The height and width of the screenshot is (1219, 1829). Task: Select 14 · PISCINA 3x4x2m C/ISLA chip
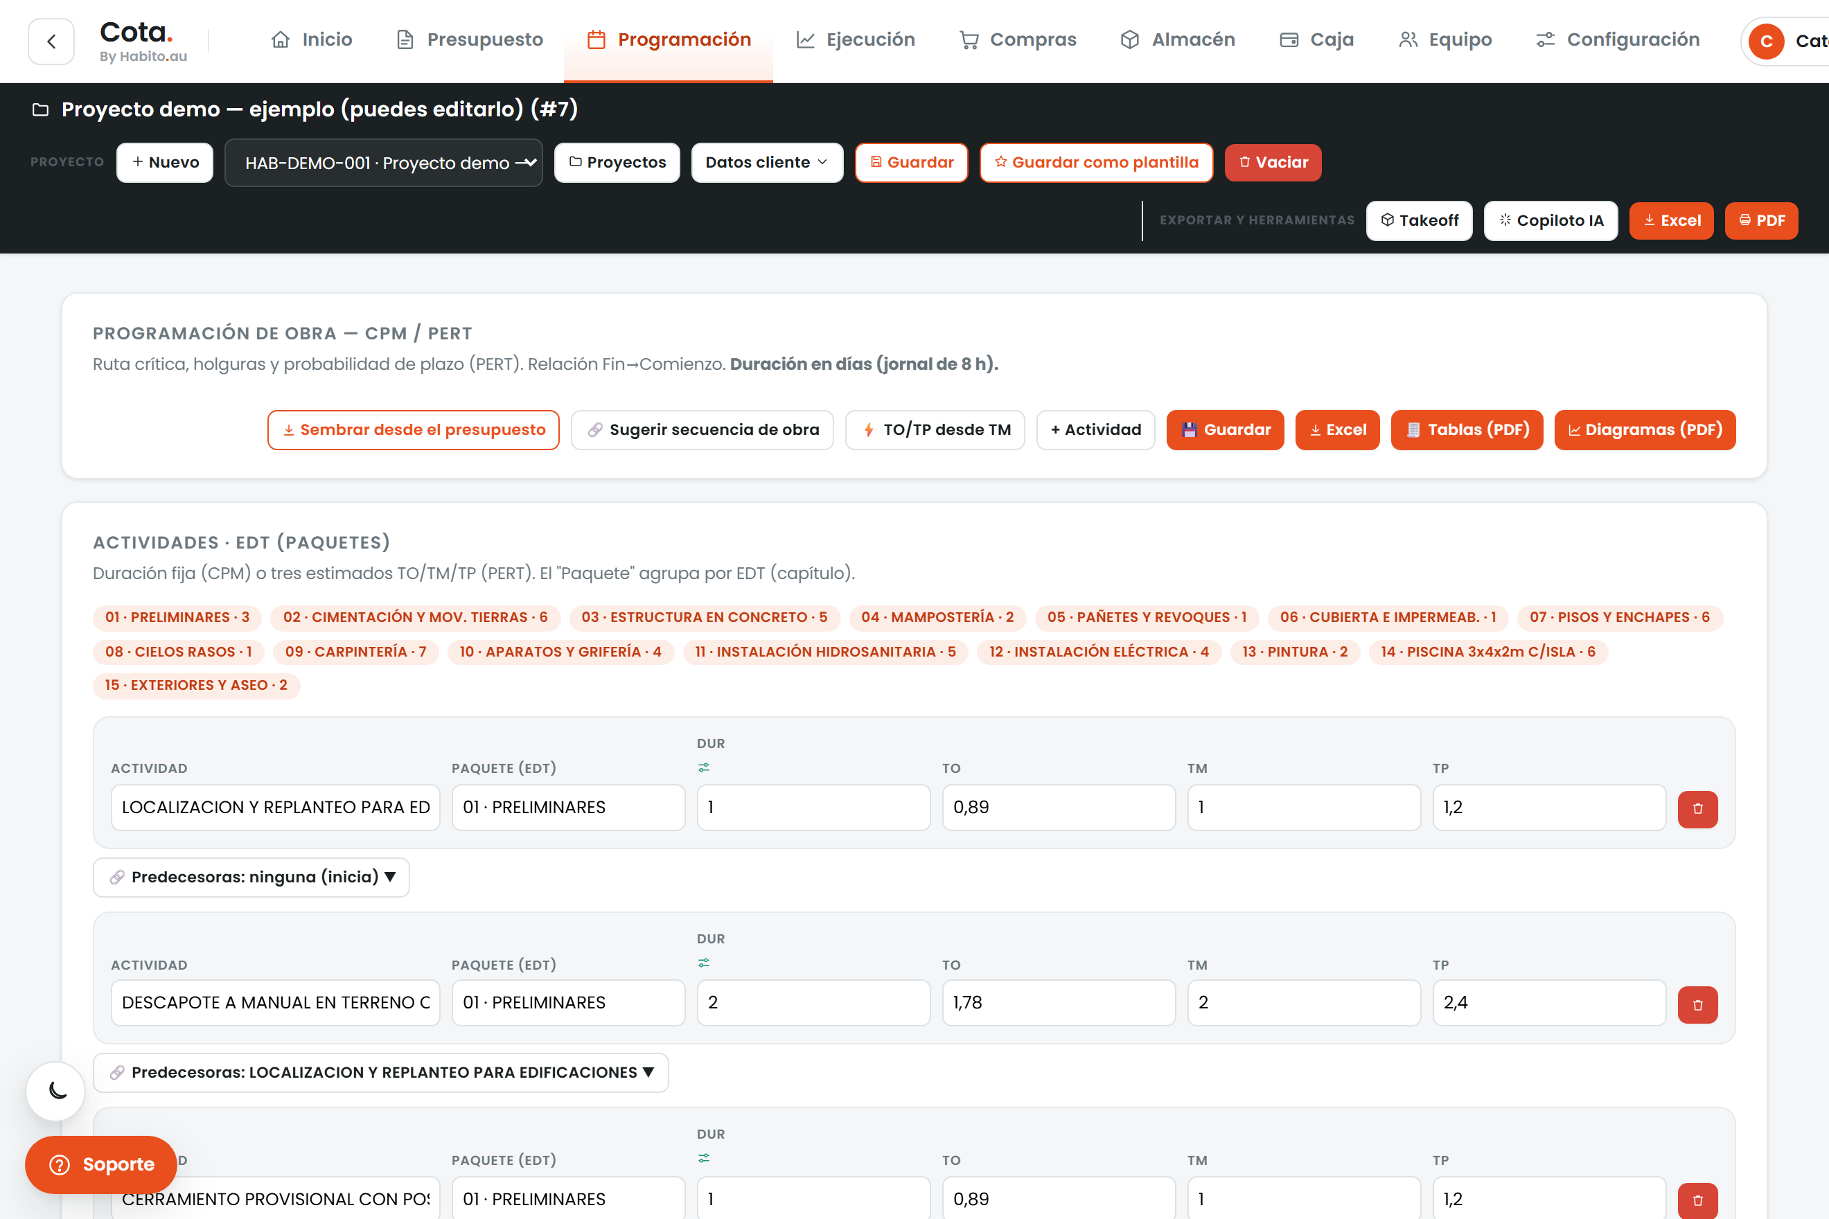point(1488,652)
